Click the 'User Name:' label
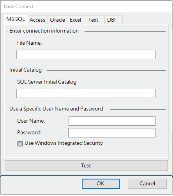The image size is (173, 196). (x=31, y=121)
